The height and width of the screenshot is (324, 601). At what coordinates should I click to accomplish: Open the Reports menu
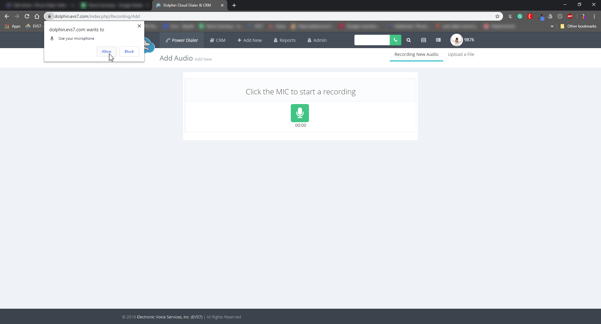tap(285, 40)
